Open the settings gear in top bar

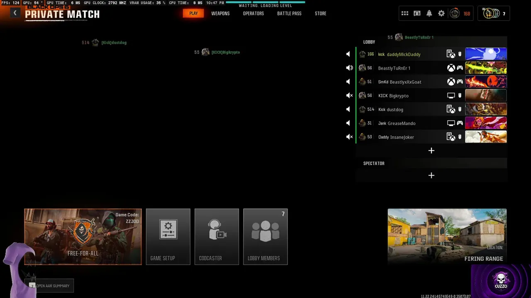pyautogui.click(x=441, y=14)
